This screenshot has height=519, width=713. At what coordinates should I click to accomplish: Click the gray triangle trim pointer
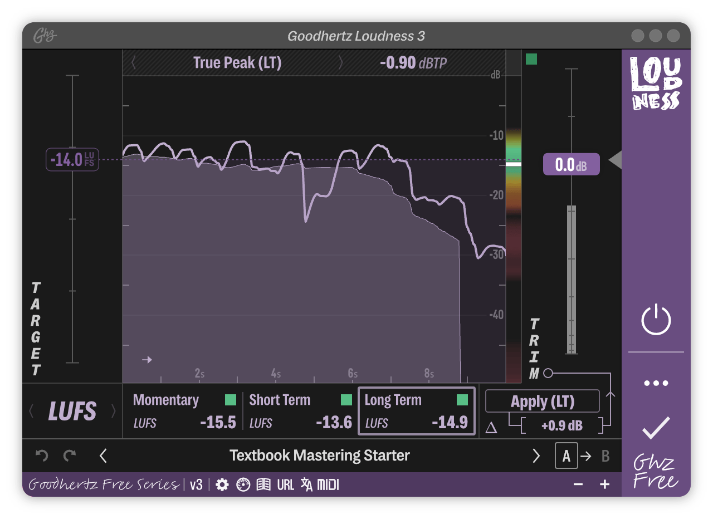(x=615, y=161)
